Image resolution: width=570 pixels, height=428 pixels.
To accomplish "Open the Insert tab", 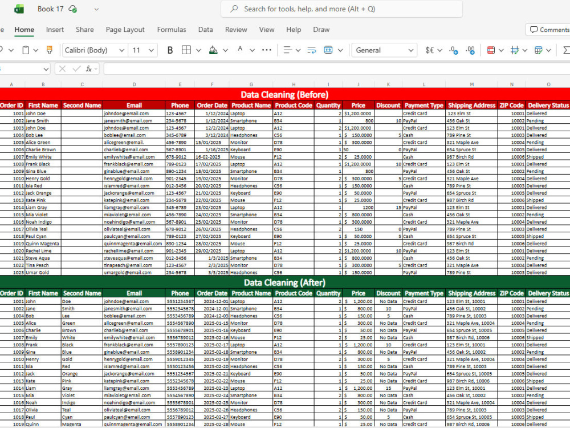I will pos(55,30).
